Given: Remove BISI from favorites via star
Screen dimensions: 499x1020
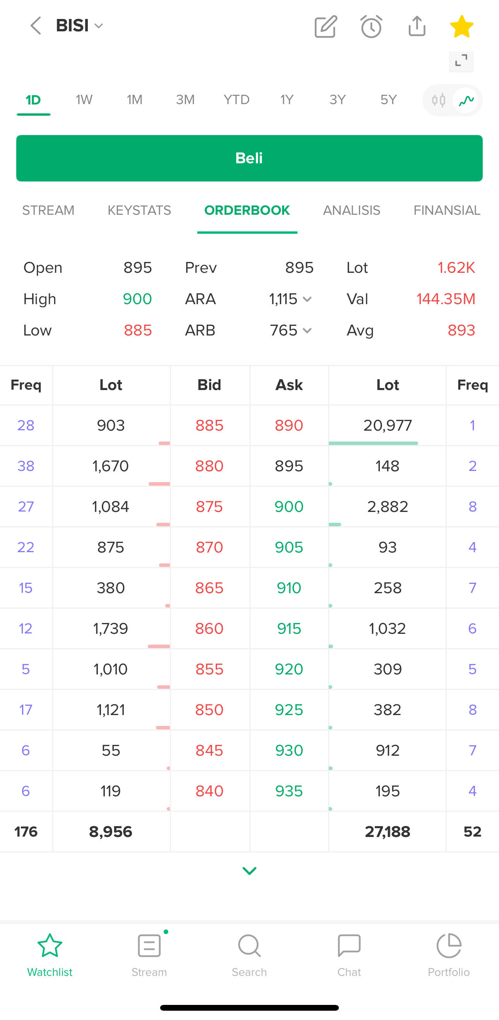Looking at the screenshot, I should click(461, 27).
